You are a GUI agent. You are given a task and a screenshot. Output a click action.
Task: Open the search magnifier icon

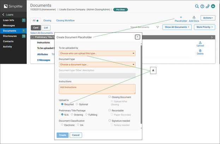197,6
